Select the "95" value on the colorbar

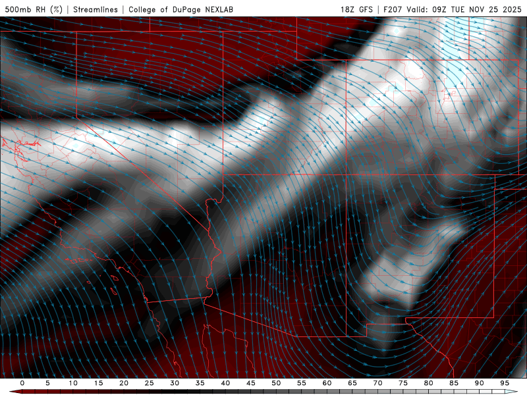[505, 383]
